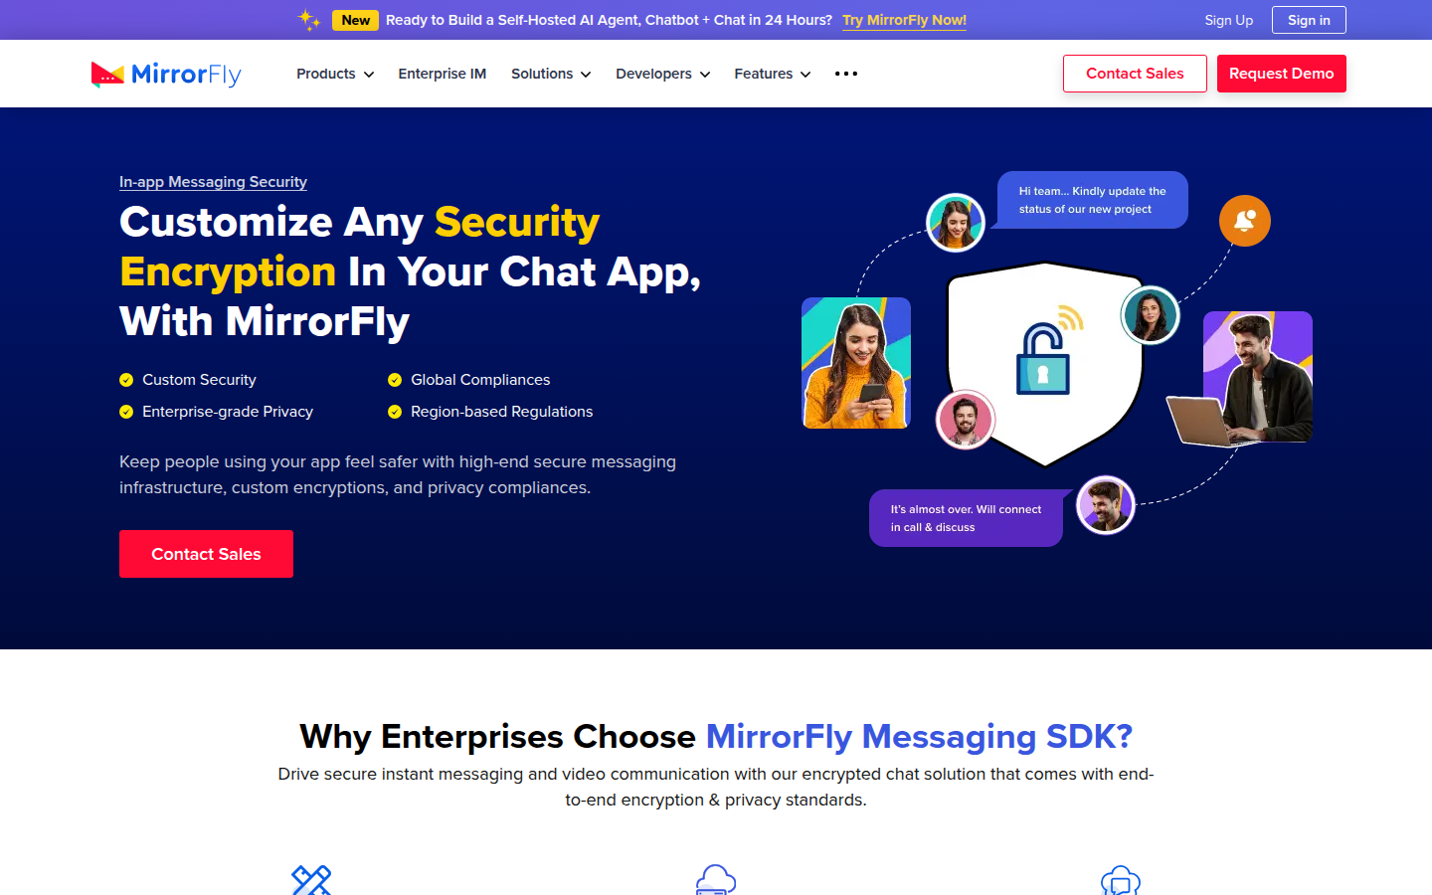This screenshot has width=1432, height=895.
Task: Open the three-dot more menu
Action: pos(846,74)
